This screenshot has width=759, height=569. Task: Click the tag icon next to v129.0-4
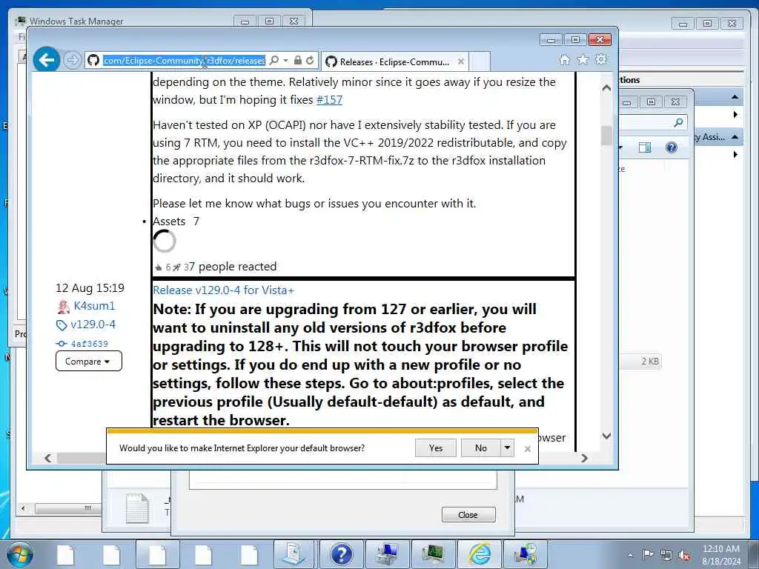62,325
